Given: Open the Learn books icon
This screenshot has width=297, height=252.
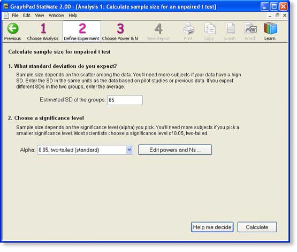Looking at the screenshot, I should (x=270, y=31).
